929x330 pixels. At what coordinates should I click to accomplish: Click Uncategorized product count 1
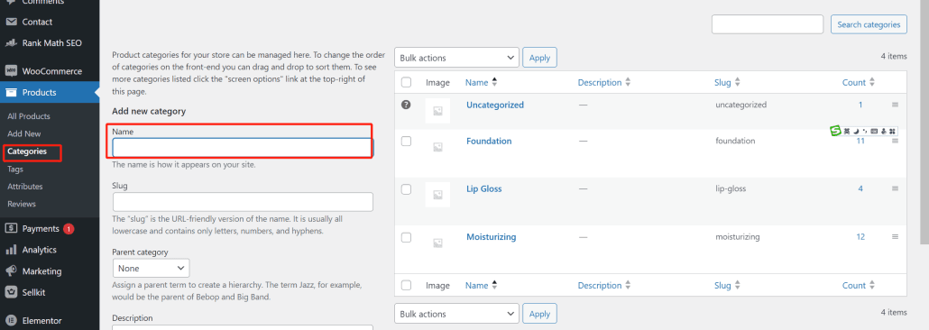[860, 105]
